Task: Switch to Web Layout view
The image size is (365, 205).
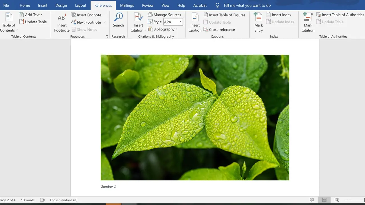Action: click(337, 200)
